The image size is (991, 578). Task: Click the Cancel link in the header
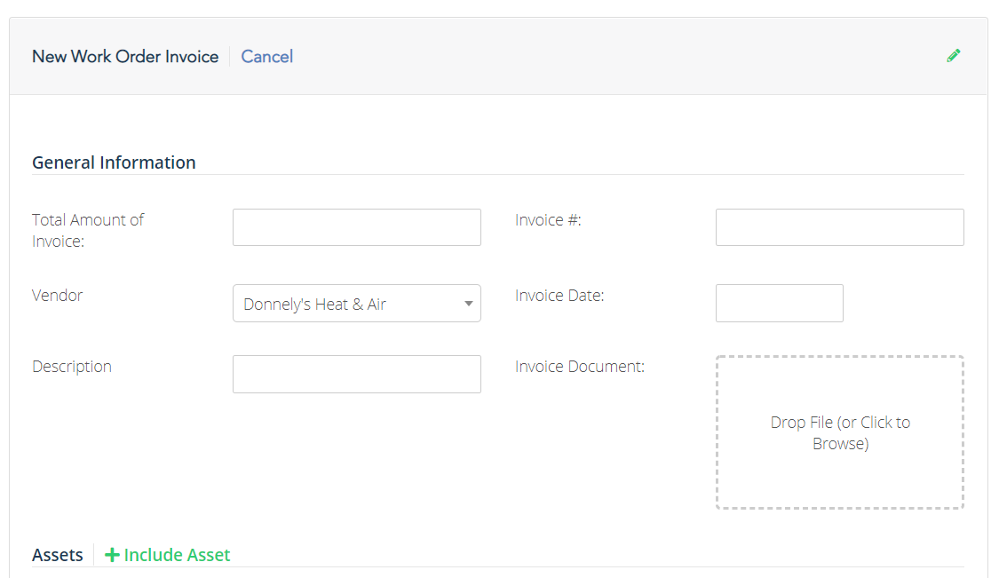tap(266, 56)
